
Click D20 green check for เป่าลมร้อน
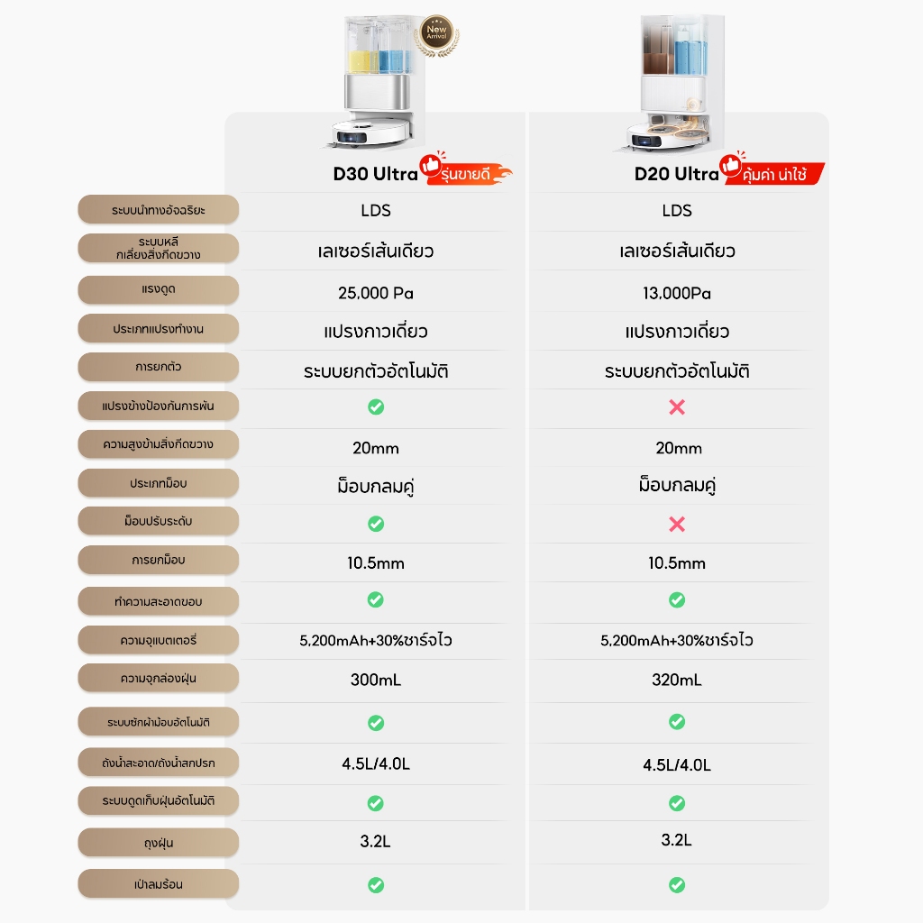(677, 885)
